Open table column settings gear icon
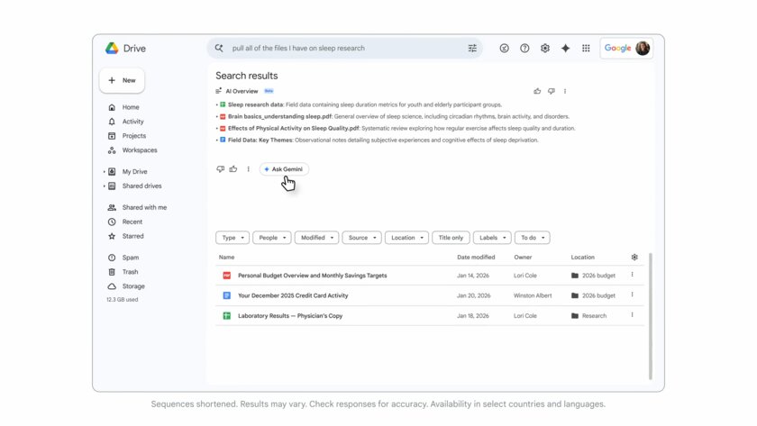 coord(634,258)
